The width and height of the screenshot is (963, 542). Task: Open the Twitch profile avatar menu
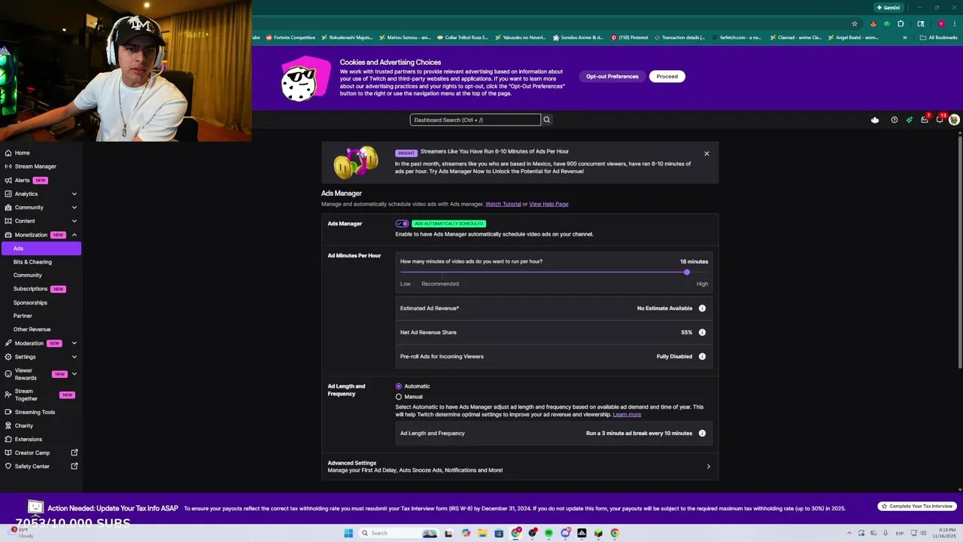(x=954, y=120)
